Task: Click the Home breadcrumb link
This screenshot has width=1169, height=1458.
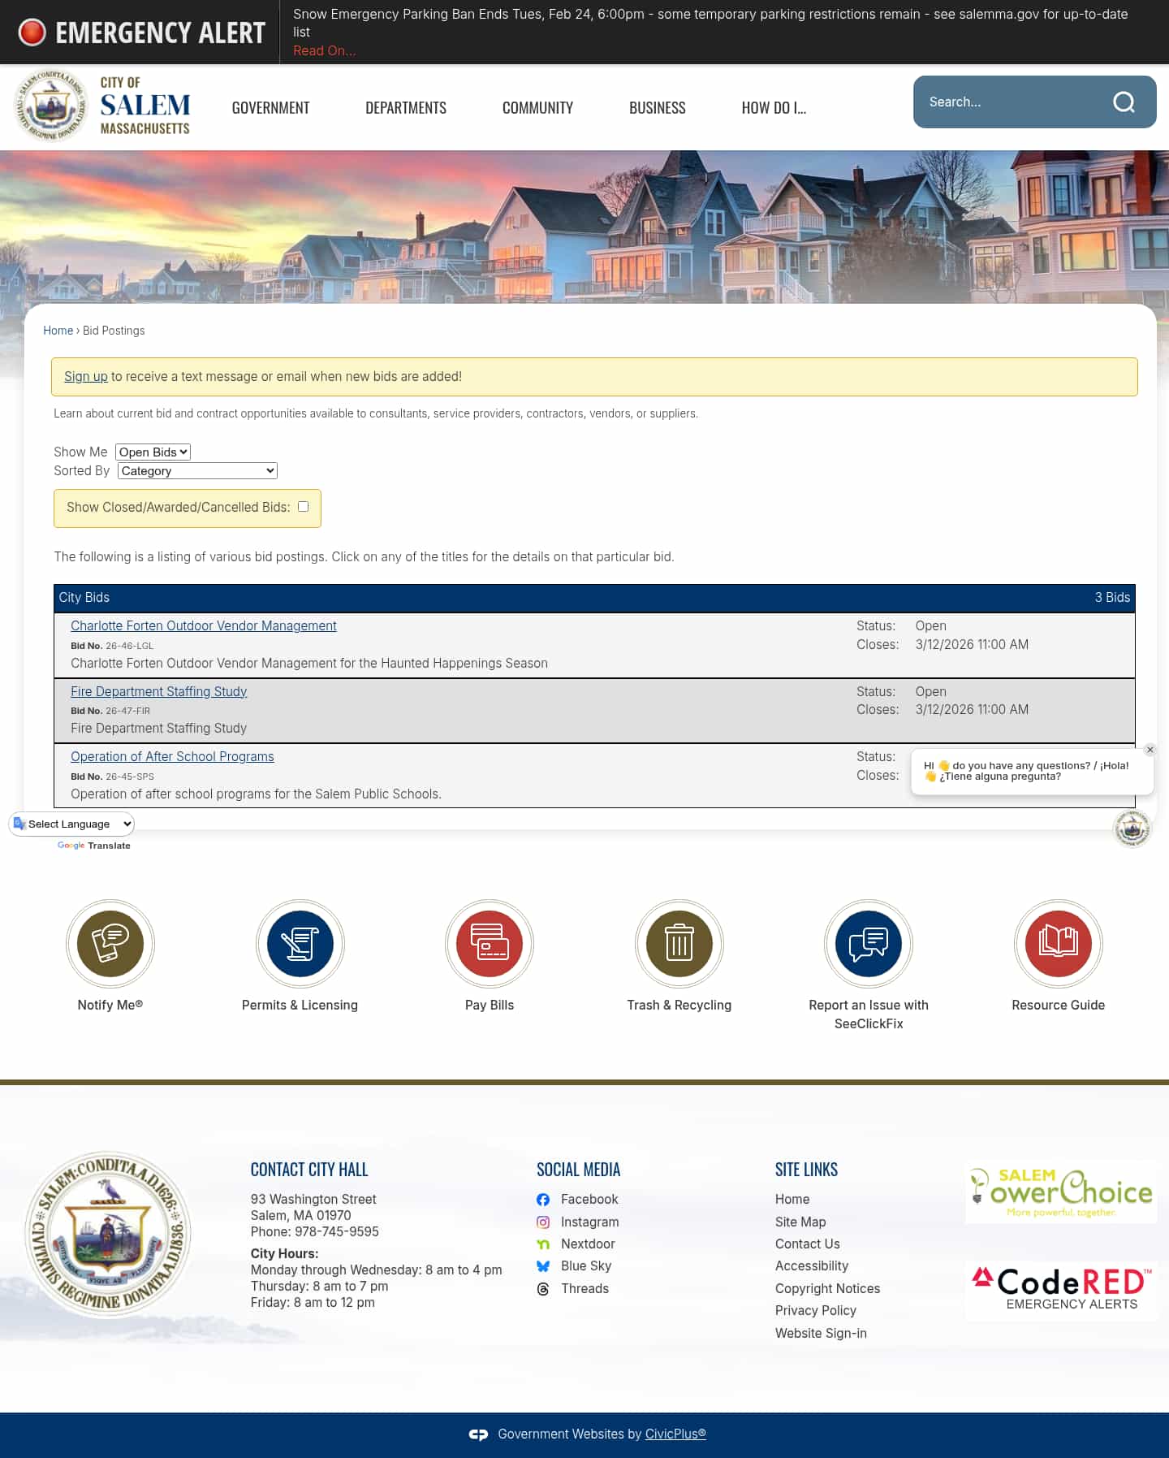Action: (x=58, y=331)
